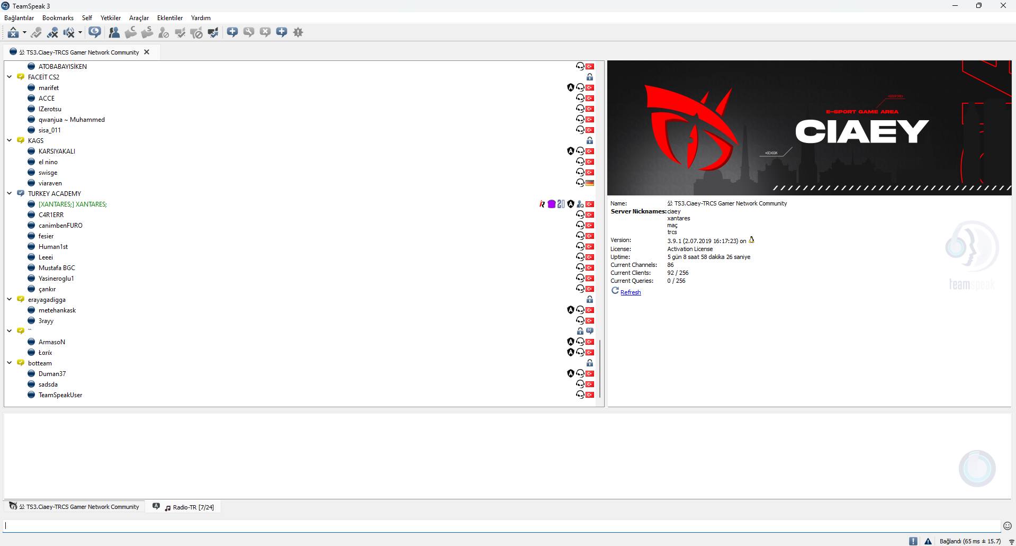Click the person with prohibition sign toolbar icon

coord(164,32)
